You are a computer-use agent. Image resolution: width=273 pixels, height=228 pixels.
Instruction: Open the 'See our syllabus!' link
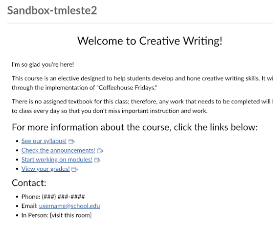[x=44, y=141]
